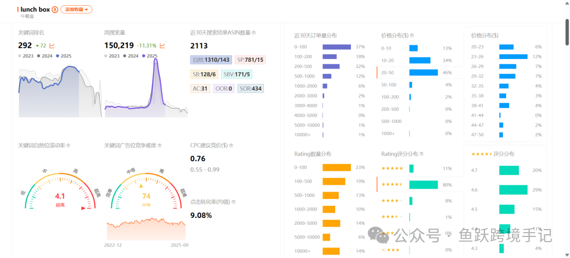Click 0-100 orange bar in Rating数量分布

click(337, 168)
